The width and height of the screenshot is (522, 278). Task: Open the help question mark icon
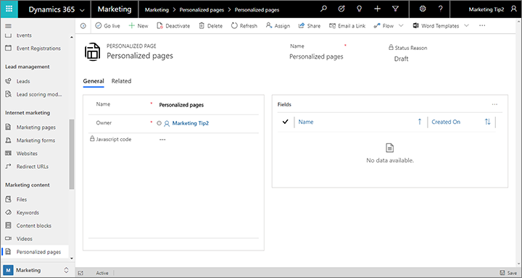(441, 9)
